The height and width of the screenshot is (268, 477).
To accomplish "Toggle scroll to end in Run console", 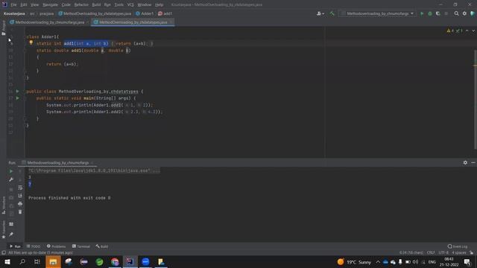I will tap(20, 196).
